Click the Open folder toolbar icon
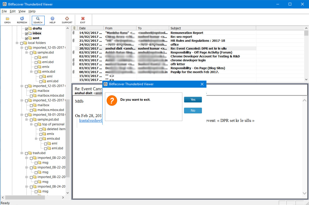The width and height of the screenshot is (309, 205). click(x=7, y=19)
